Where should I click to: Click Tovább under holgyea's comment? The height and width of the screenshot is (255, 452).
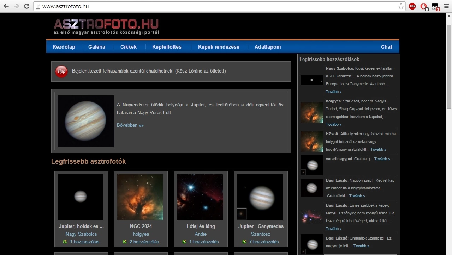[x=333, y=124]
